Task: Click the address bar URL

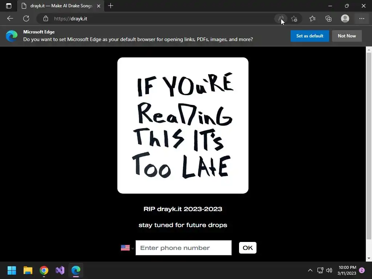Action: click(70, 19)
